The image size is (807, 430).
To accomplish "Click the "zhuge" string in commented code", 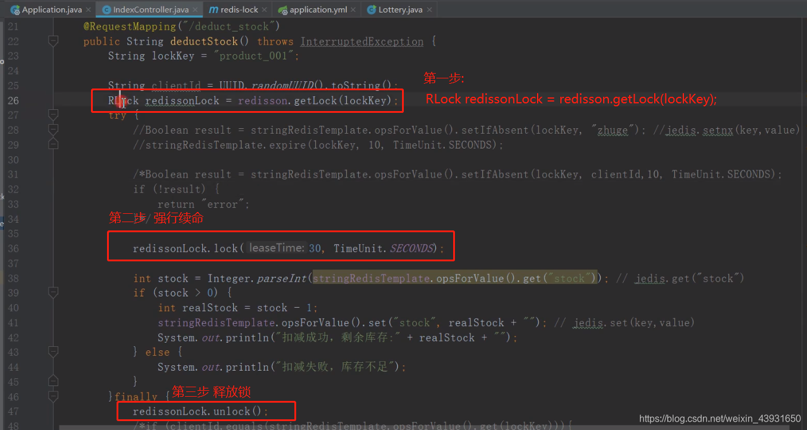I will pos(612,130).
